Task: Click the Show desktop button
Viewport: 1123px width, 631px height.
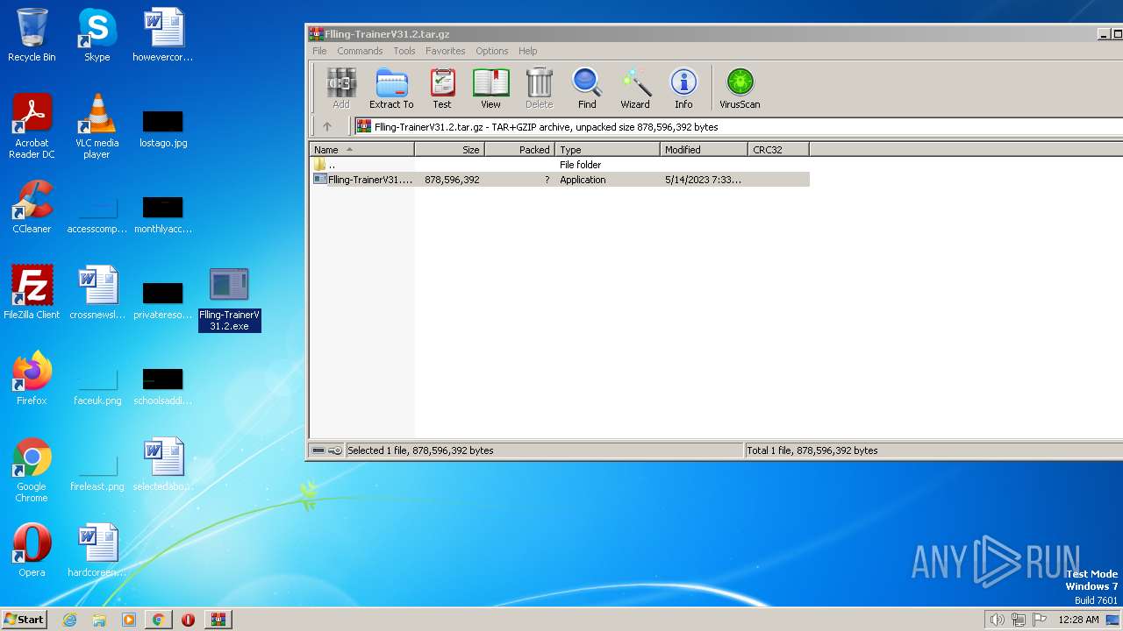Action: point(1113,620)
